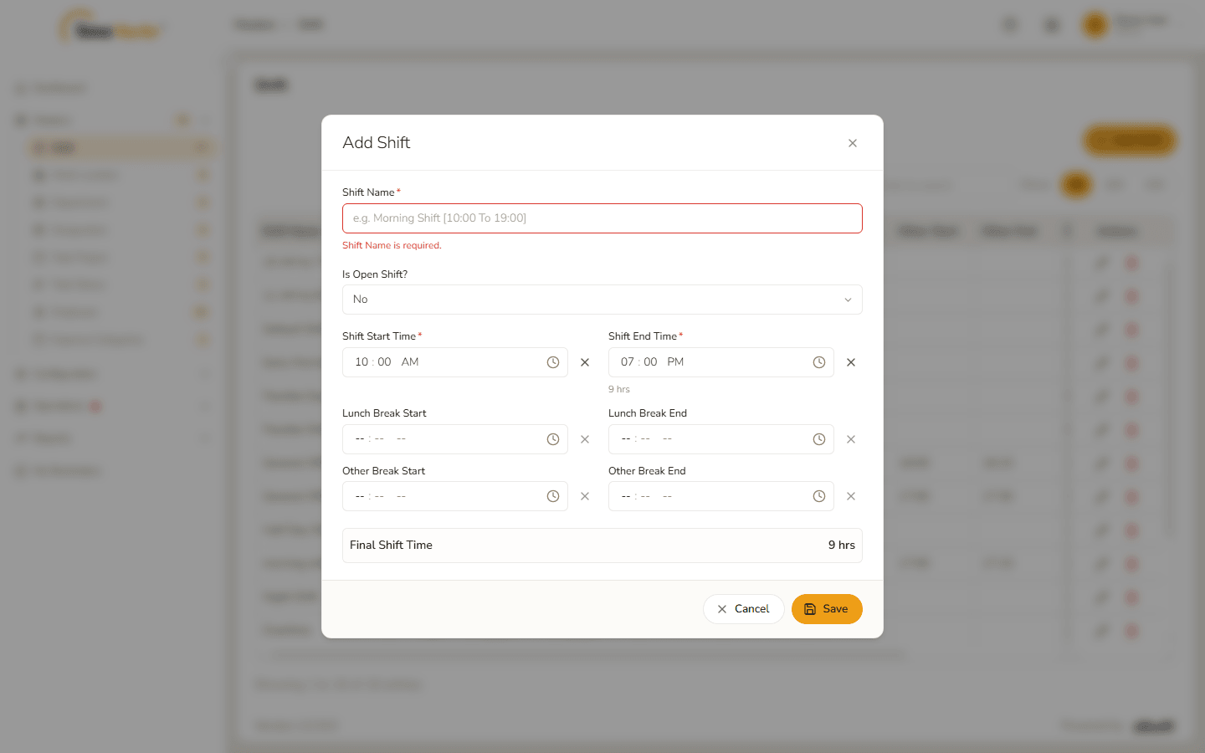Screen dimensions: 1205x753
Task: Close the Add Shift dialog
Action: coord(853,143)
